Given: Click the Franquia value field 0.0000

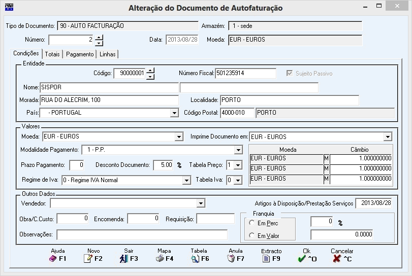Looking at the screenshot, I should pyautogui.click(x=341, y=234).
